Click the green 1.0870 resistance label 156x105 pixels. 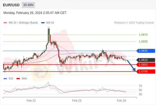click(143, 35)
